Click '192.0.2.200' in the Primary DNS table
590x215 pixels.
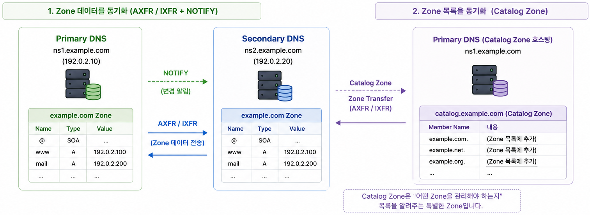110,163
